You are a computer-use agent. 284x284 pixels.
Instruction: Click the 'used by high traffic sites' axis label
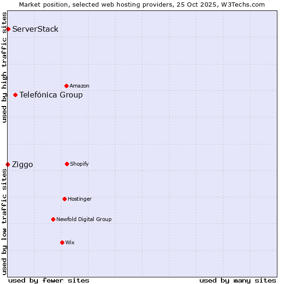click(x=4, y=67)
